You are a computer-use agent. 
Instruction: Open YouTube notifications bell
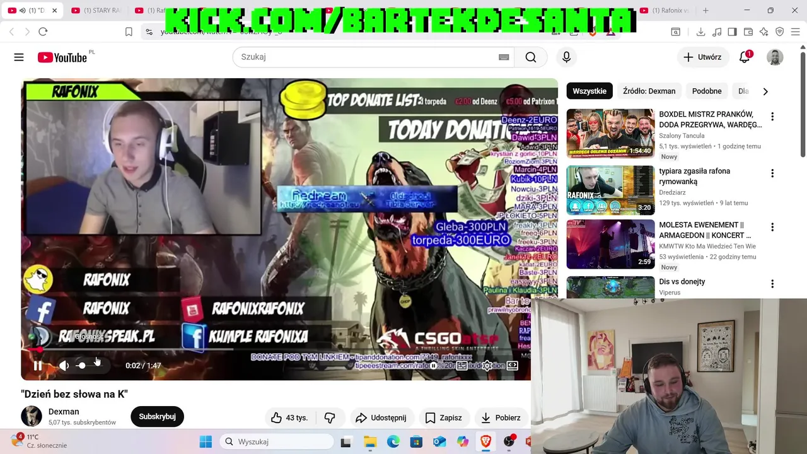[745, 57]
